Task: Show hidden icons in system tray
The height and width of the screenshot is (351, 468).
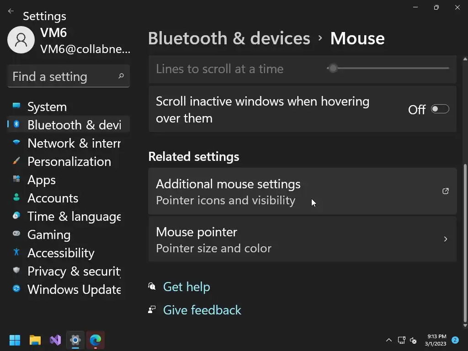Action: pos(388,340)
